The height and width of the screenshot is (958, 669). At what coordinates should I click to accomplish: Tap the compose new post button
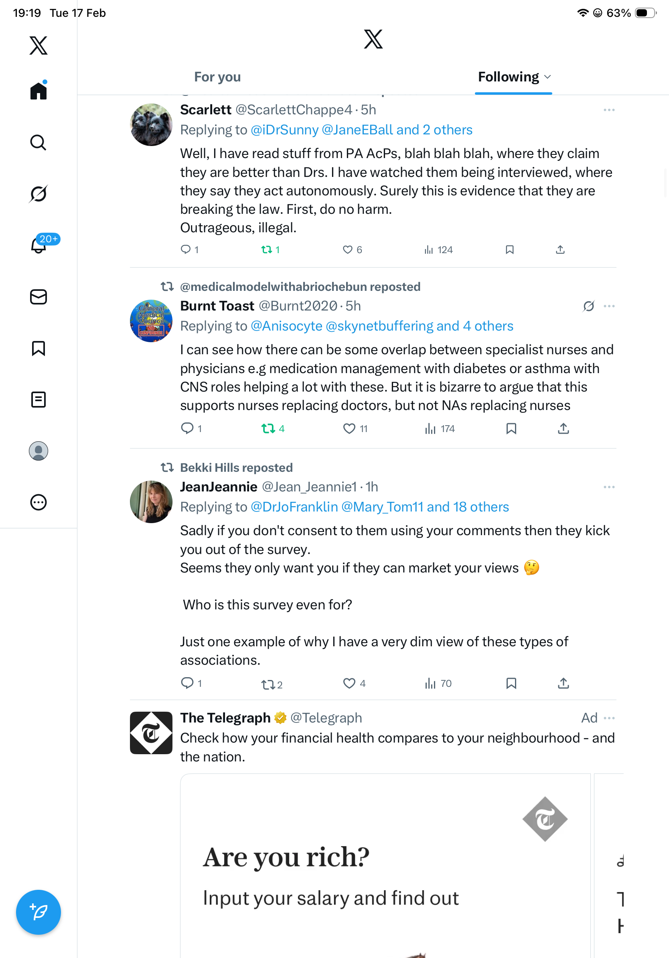tap(39, 912)
